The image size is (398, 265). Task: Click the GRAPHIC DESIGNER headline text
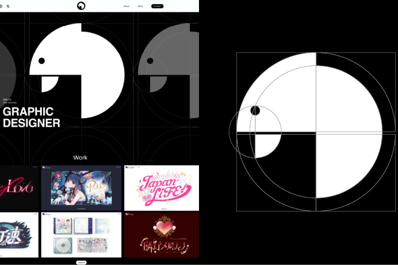pos(32,118)
